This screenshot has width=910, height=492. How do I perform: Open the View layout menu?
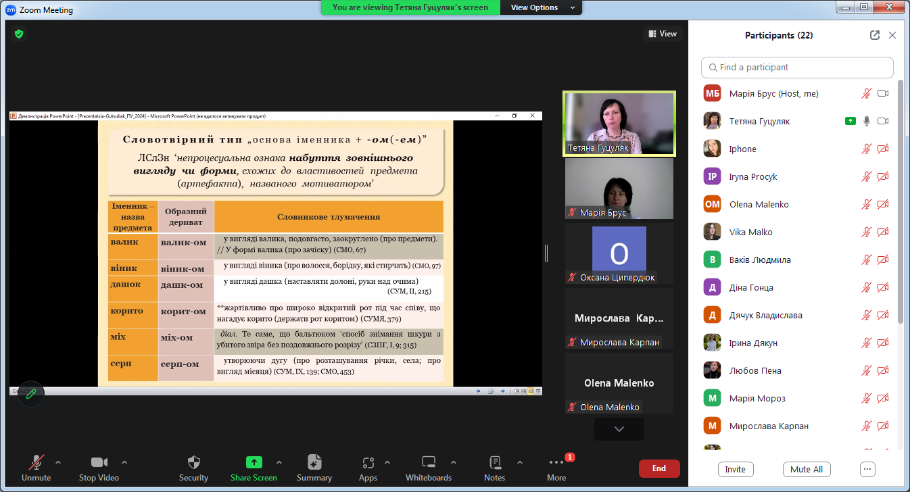(x=663, y=34)
